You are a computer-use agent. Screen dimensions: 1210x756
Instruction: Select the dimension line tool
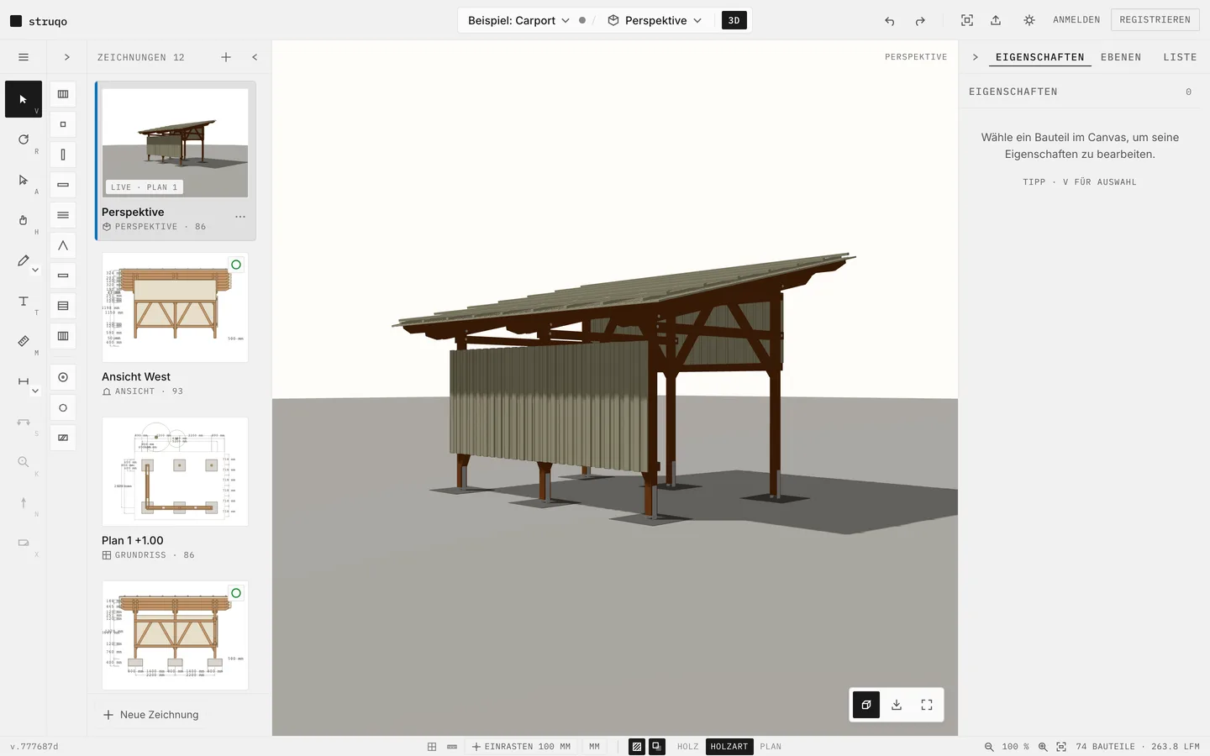(x=23, y=381)
